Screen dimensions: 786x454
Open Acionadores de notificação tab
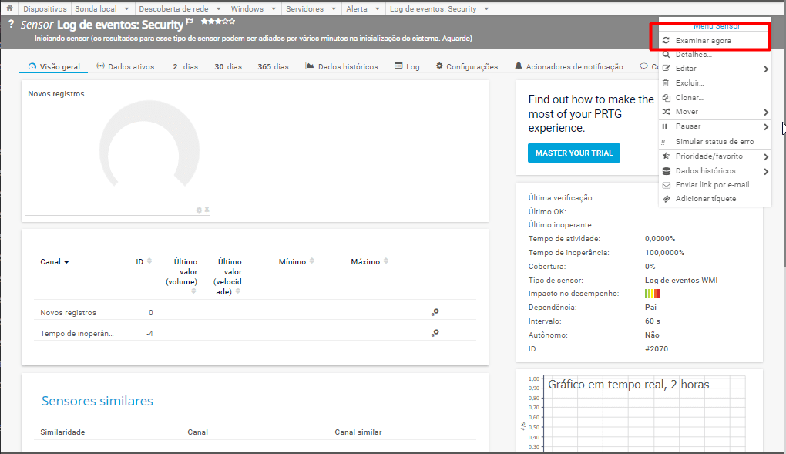pos(569,66)
